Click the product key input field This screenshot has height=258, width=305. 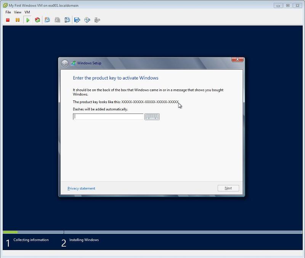[x=108, y=116]
